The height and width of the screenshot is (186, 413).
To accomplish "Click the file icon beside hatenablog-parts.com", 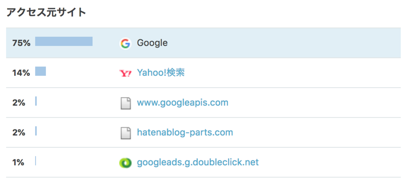I will [x=126, y=133].
